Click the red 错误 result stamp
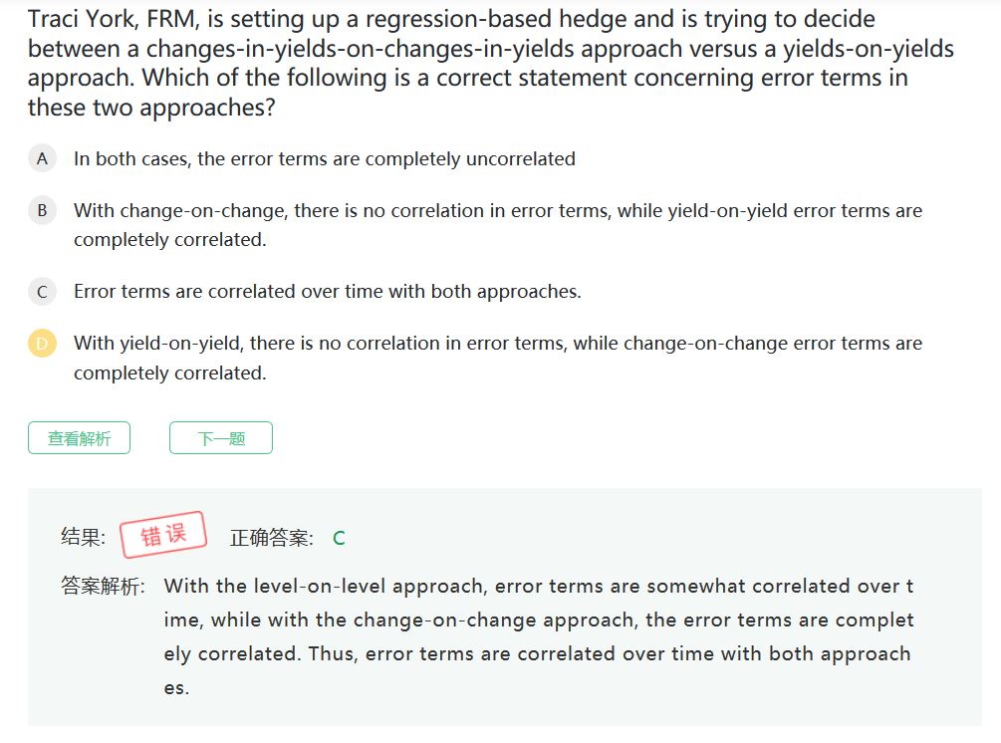Viewport: 1001px width, 743px height. click(163, 535)
